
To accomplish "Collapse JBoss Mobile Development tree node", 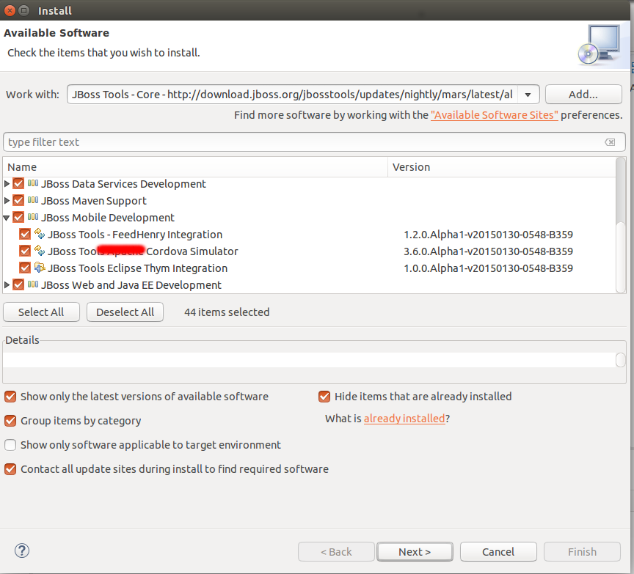I will pyautogui.click(x=7, y=218).
